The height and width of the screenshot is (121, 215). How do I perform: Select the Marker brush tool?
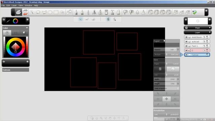[82, 12]
